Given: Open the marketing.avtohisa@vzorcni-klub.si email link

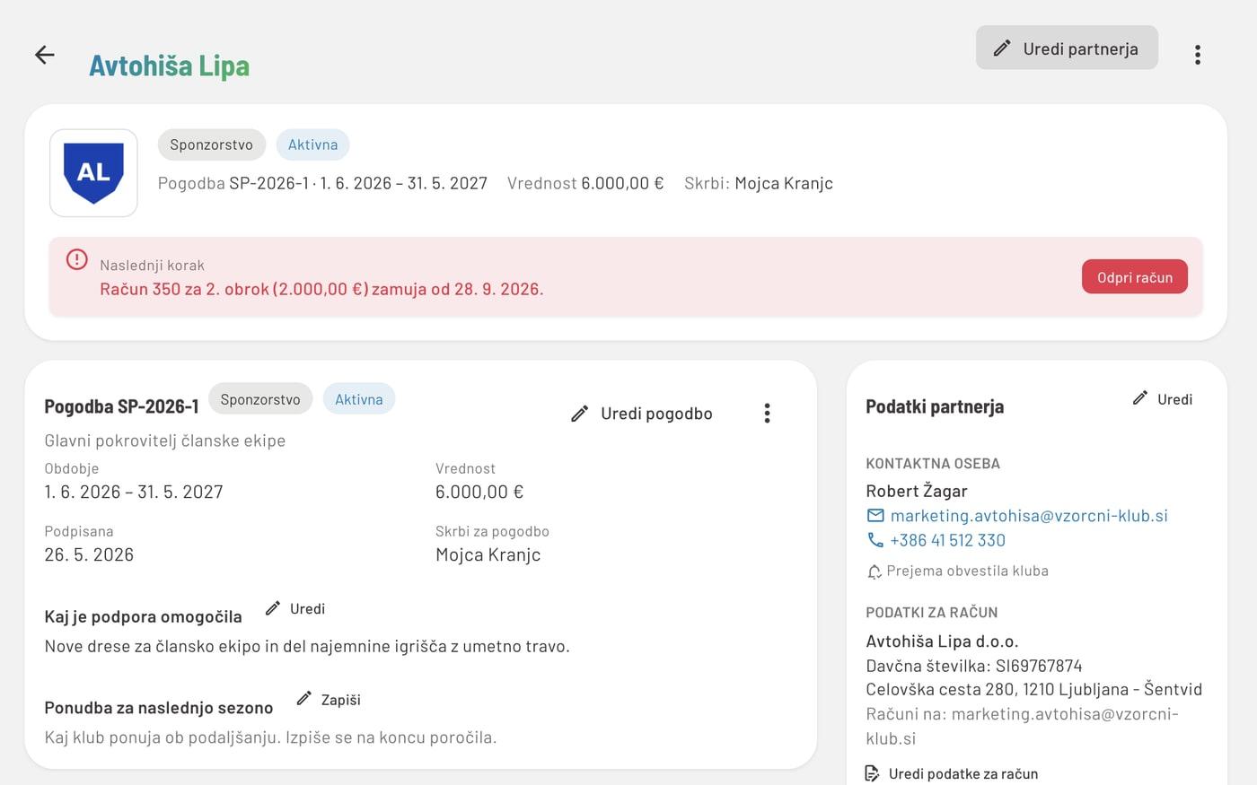Looking at the screenshot, I should click(1029, 516).
